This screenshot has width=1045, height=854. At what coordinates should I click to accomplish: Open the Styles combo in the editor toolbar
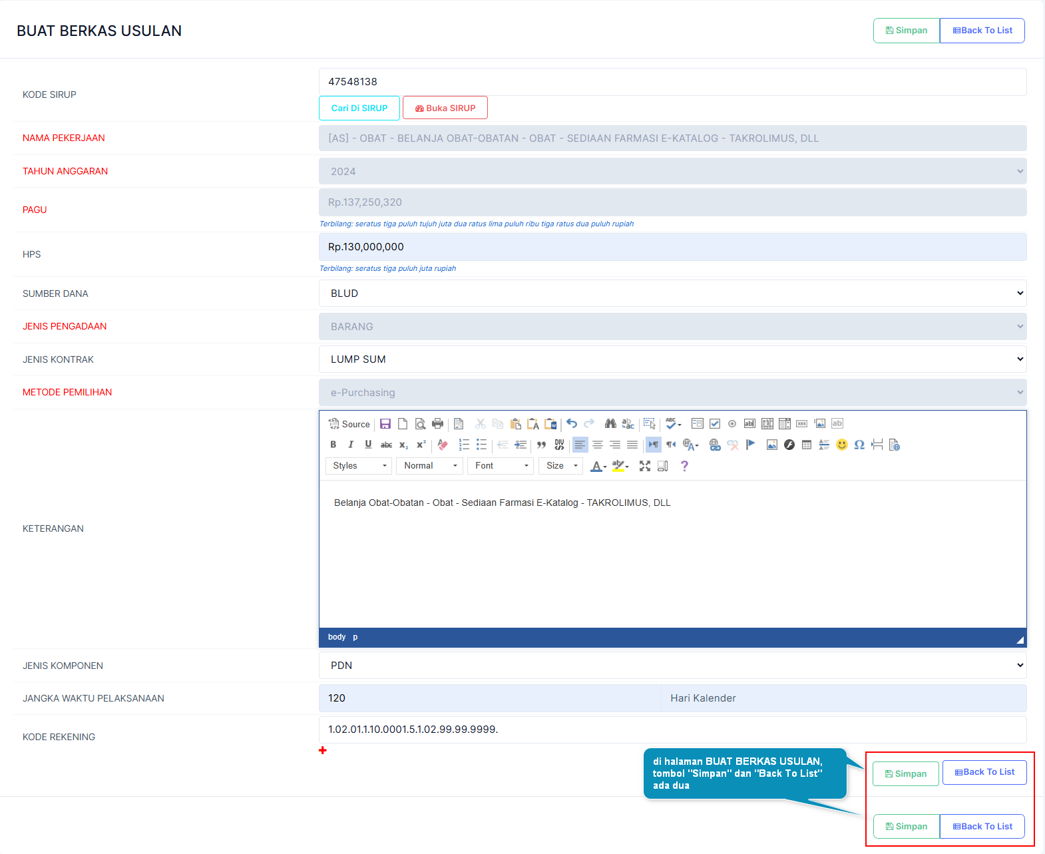click(359, 466)
